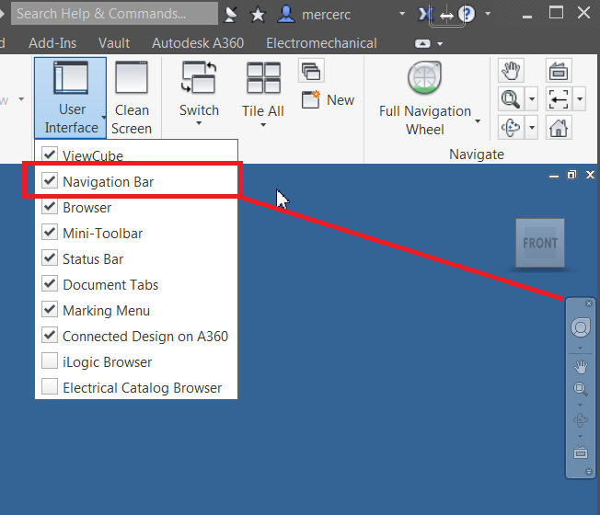The height and width of the screenshot is (515, 600).
Task: Click the communication center satellite icon
Action: 230,15
